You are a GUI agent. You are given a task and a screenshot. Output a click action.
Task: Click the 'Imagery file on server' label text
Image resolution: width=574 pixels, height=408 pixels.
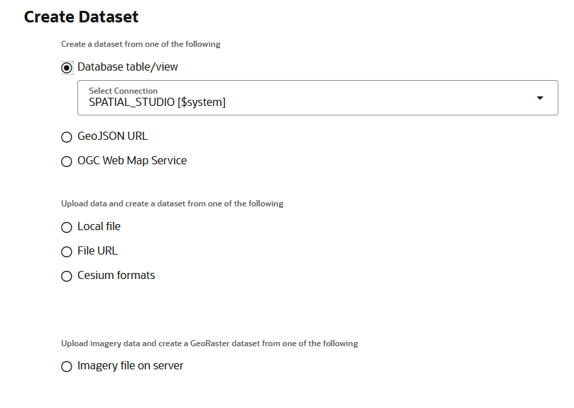click(x=130, y=365)
